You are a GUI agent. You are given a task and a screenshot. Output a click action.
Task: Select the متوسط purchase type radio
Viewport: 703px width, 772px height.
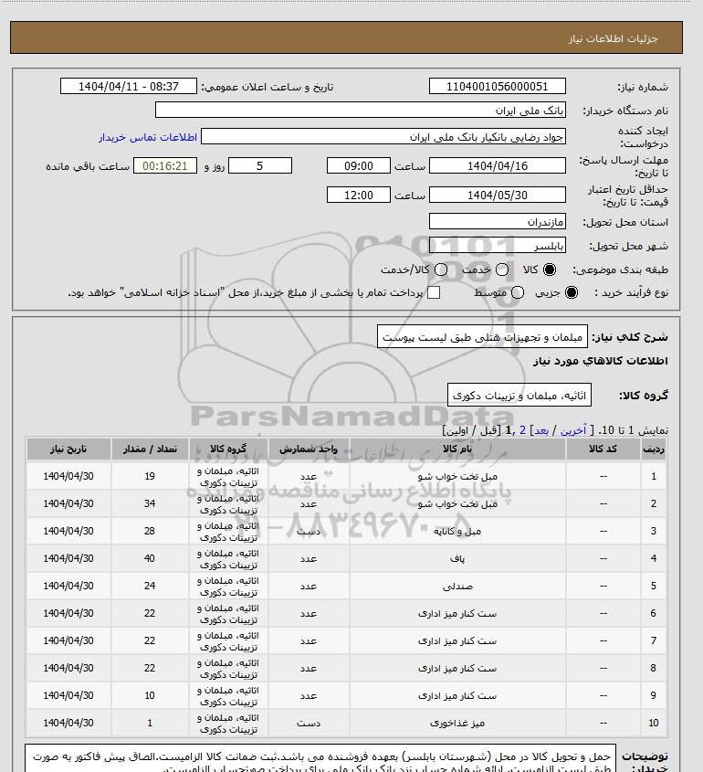pos(517,292)
